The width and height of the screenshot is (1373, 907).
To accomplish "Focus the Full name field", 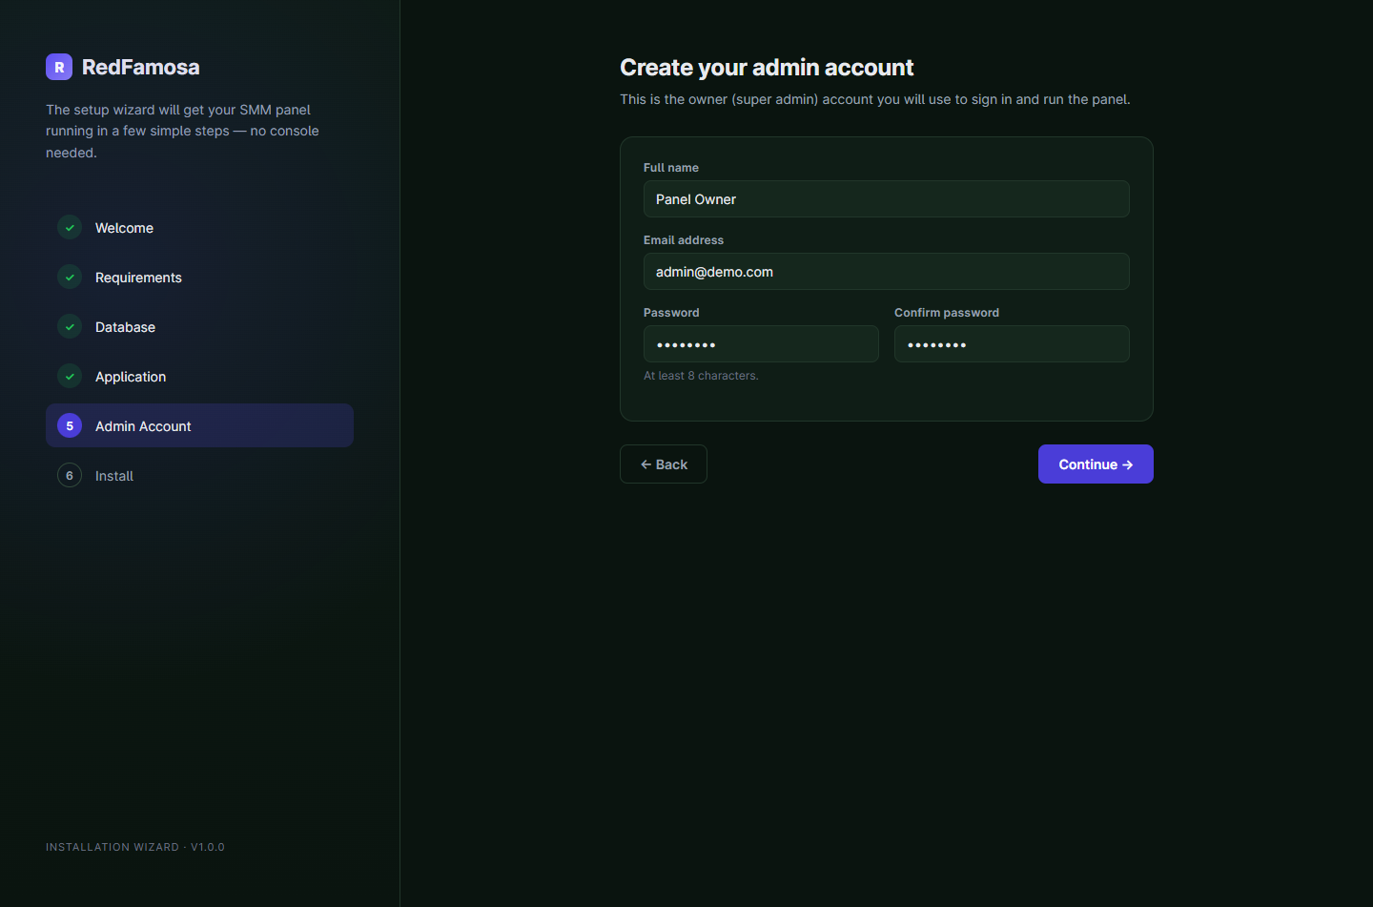I will point(887,198).
